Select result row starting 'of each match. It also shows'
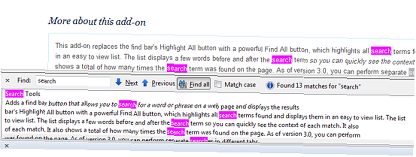The image size is (416, 157). click(x=183, y=132)
